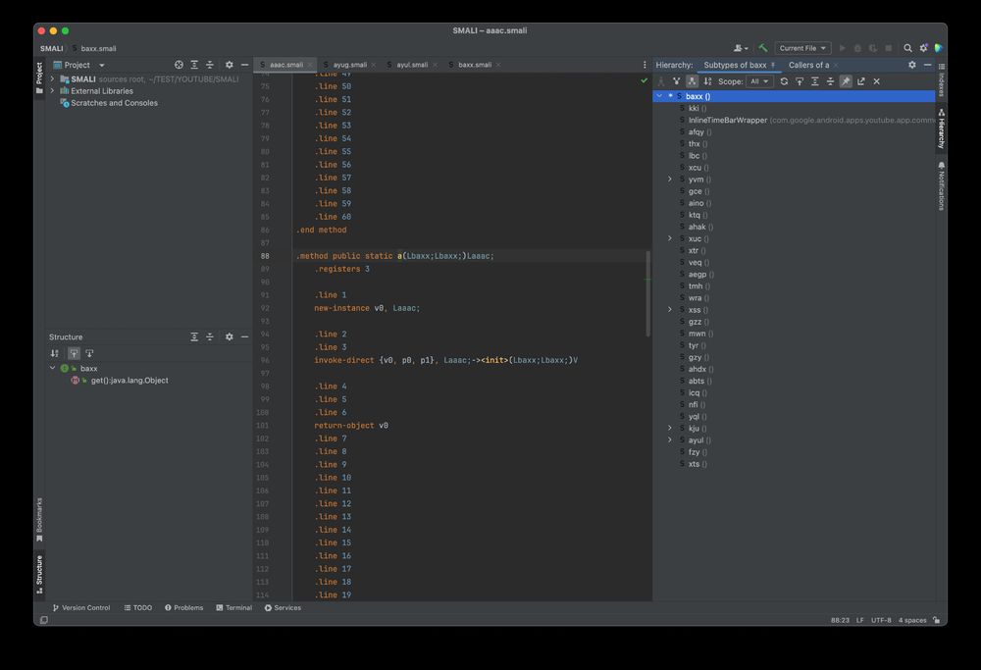The height and width of the screenshot is (670, 981).
Task: Open Project panel options gear
Action: (229, 65)
